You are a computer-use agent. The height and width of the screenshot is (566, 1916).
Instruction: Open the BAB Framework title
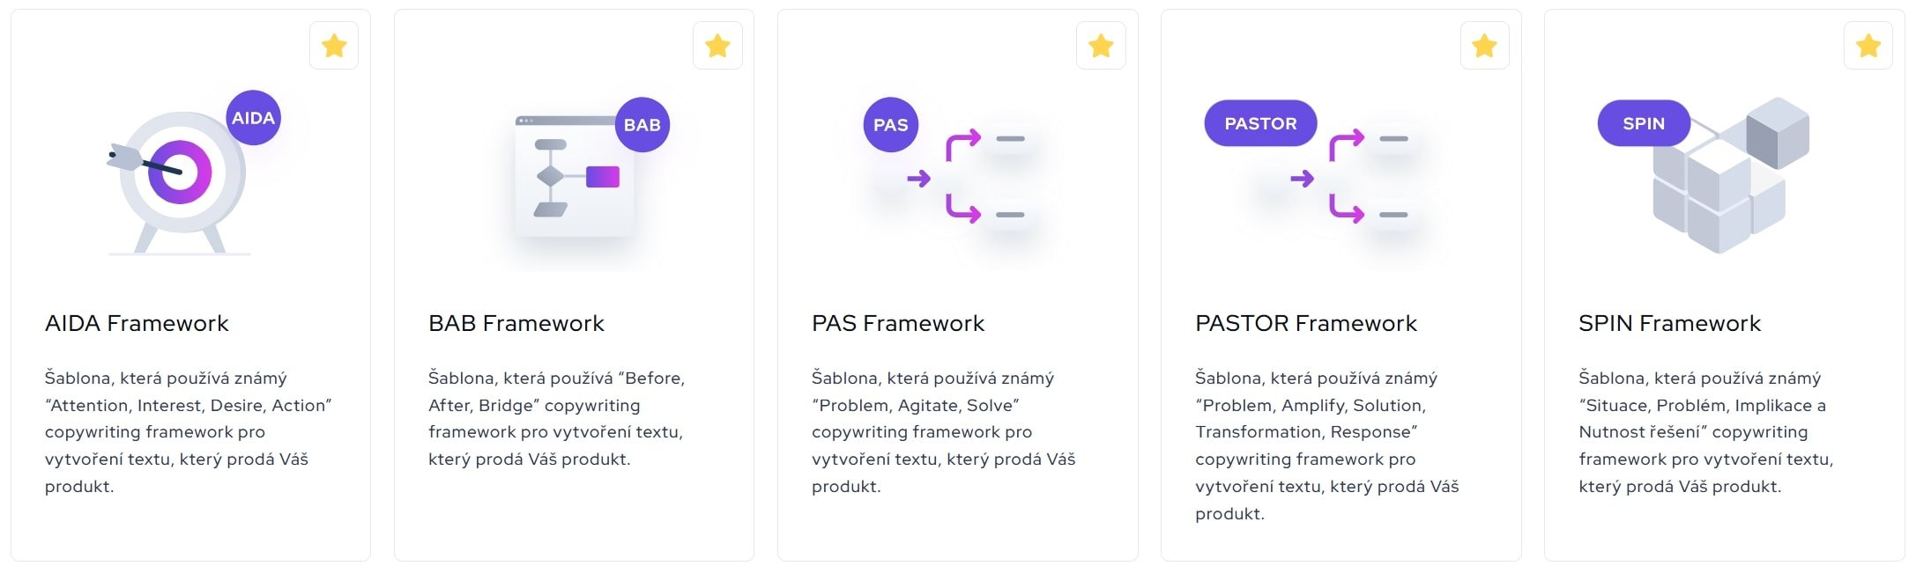pos(516,323)
